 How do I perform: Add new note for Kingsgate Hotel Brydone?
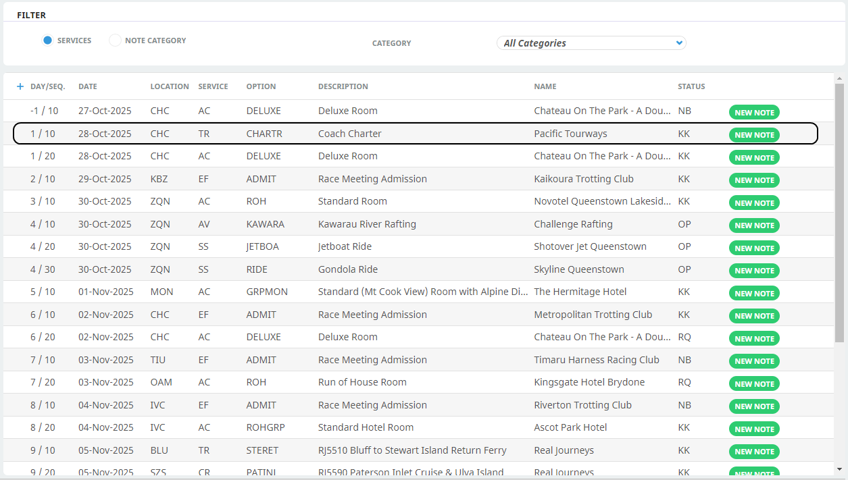click(754, 384)
